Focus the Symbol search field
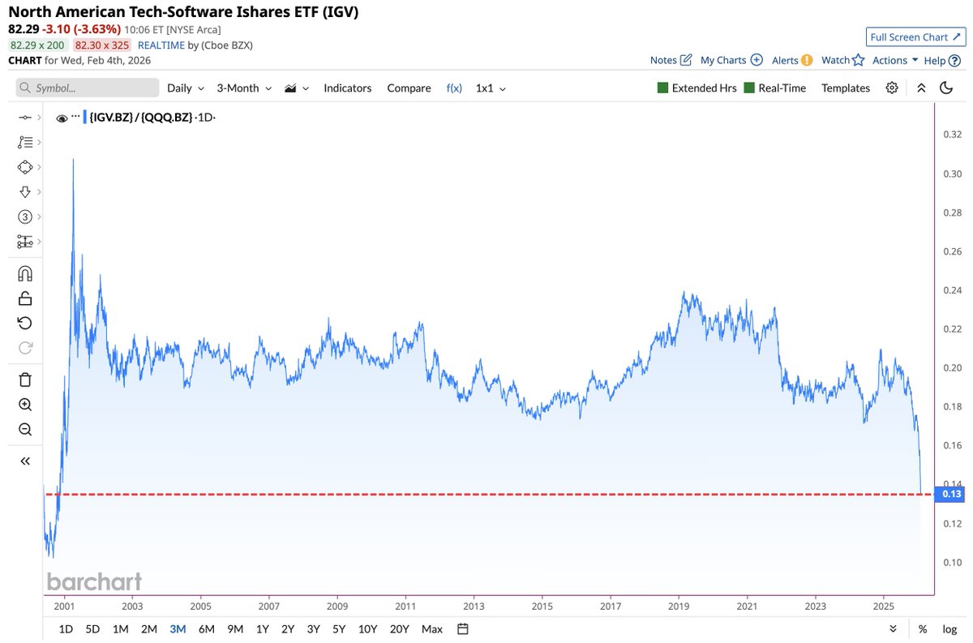The image size is (973, 643). (x=88, y=88)
